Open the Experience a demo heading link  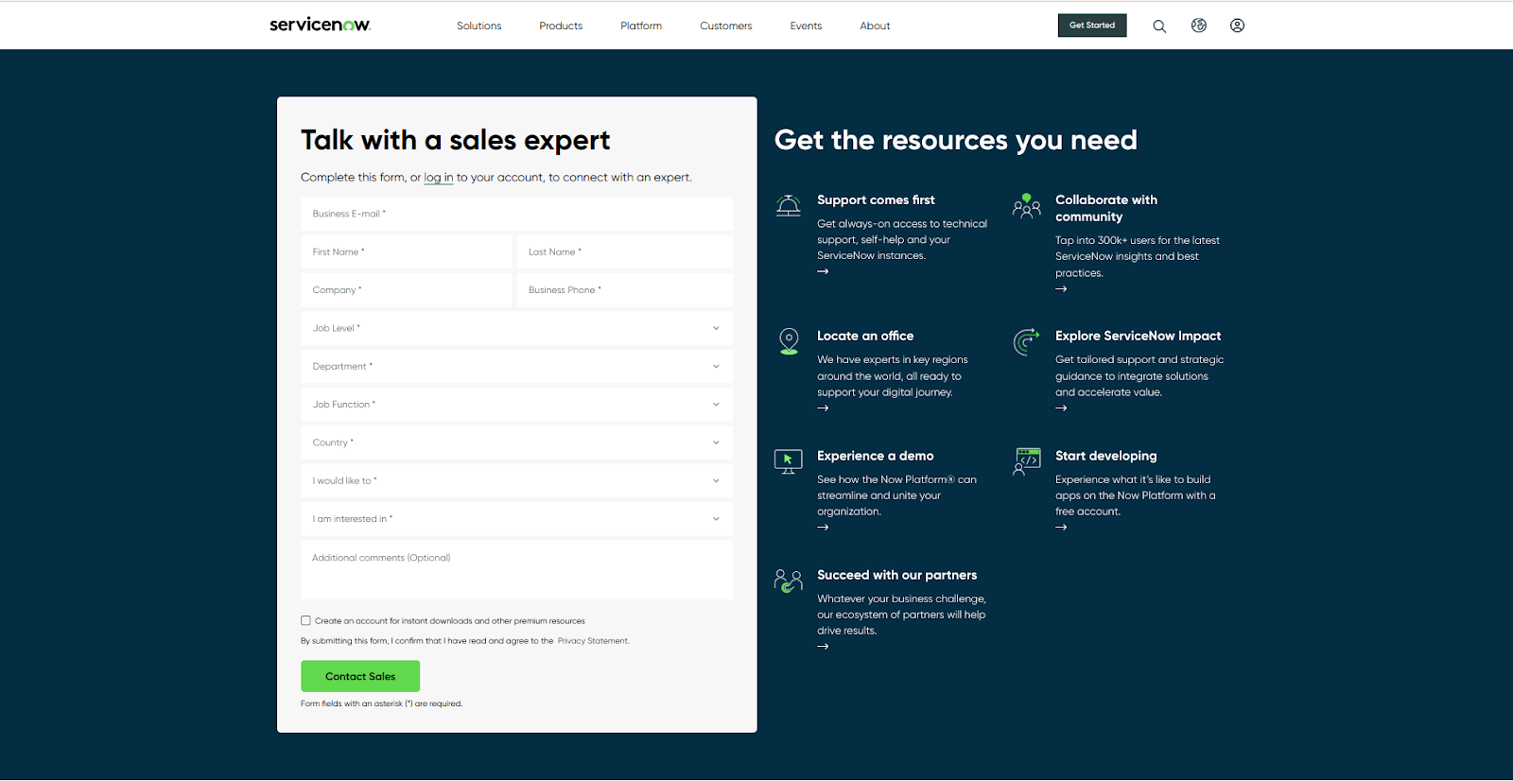pos(876,456)
